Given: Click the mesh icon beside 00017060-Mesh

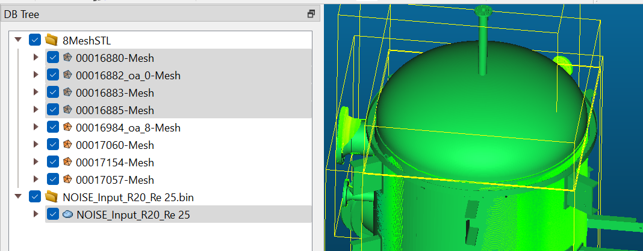Looking at the screenshot, I should pos(67,145).
